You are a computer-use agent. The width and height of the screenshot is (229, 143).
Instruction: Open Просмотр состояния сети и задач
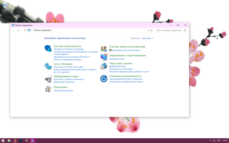[69, 67]
